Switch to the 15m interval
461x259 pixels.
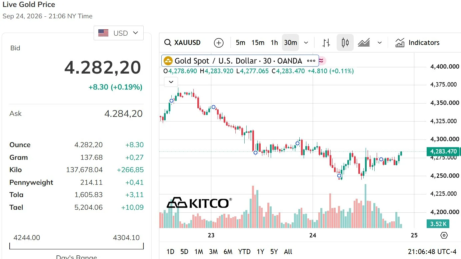(258, 43)
